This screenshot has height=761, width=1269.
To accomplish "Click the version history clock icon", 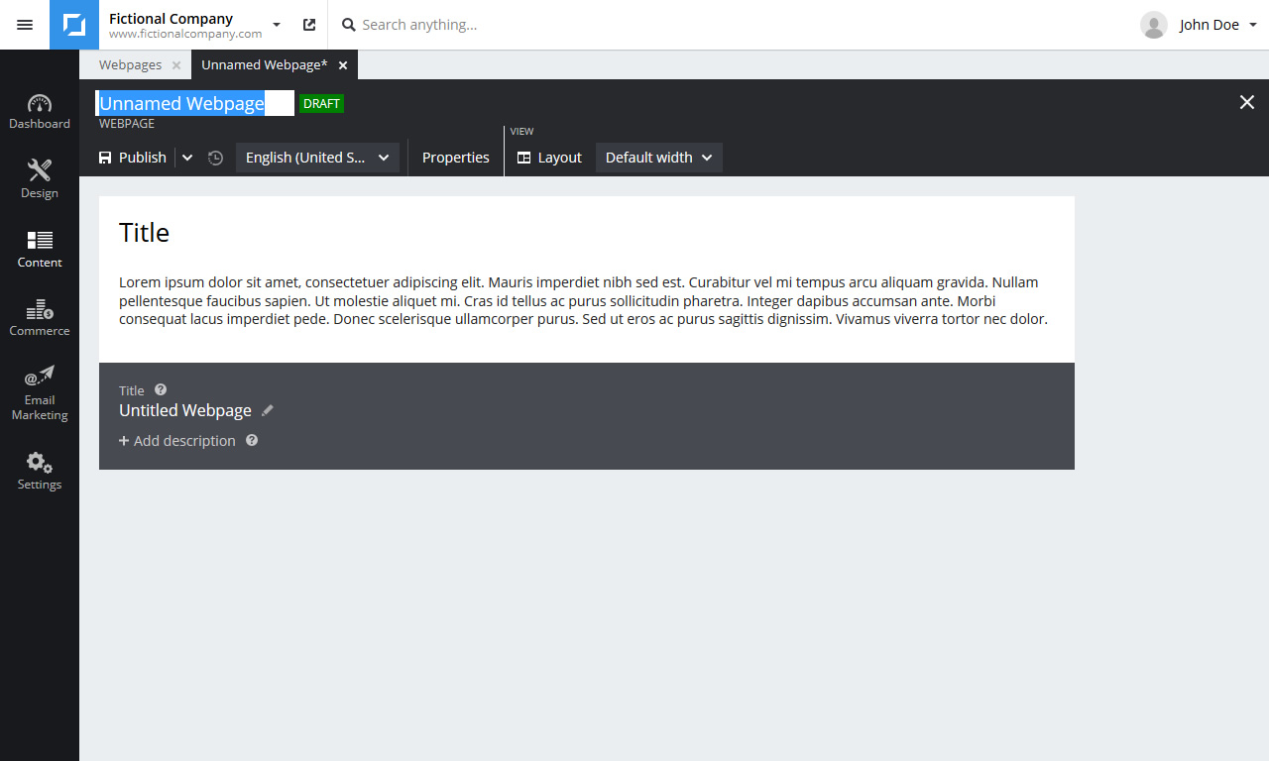I will coord(215,158).
